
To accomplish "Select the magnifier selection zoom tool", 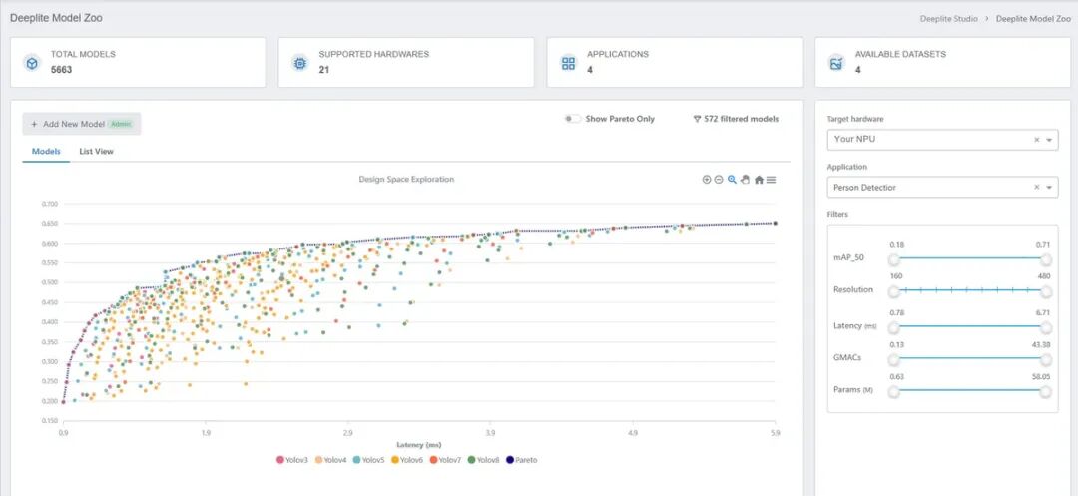I will (x=732, y=180).
